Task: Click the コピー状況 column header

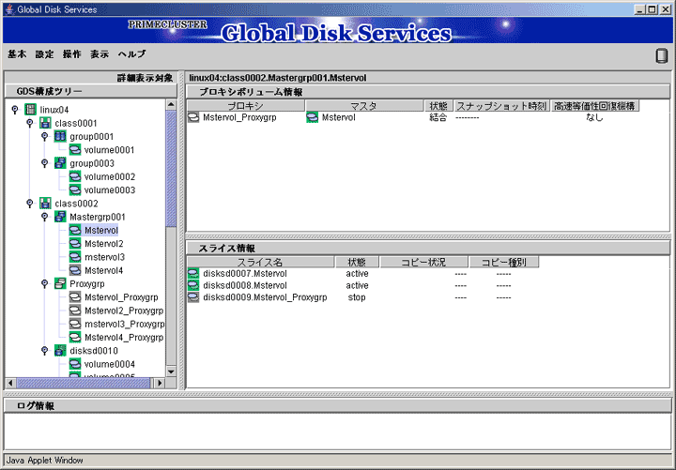Action: (423, 262)
